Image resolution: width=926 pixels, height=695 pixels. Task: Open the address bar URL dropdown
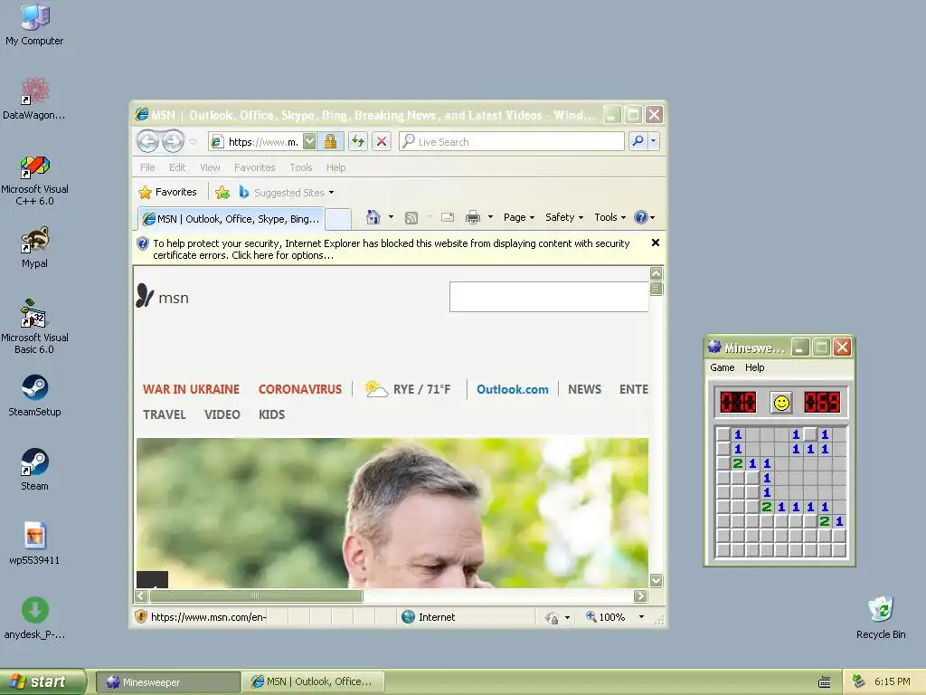309,141
